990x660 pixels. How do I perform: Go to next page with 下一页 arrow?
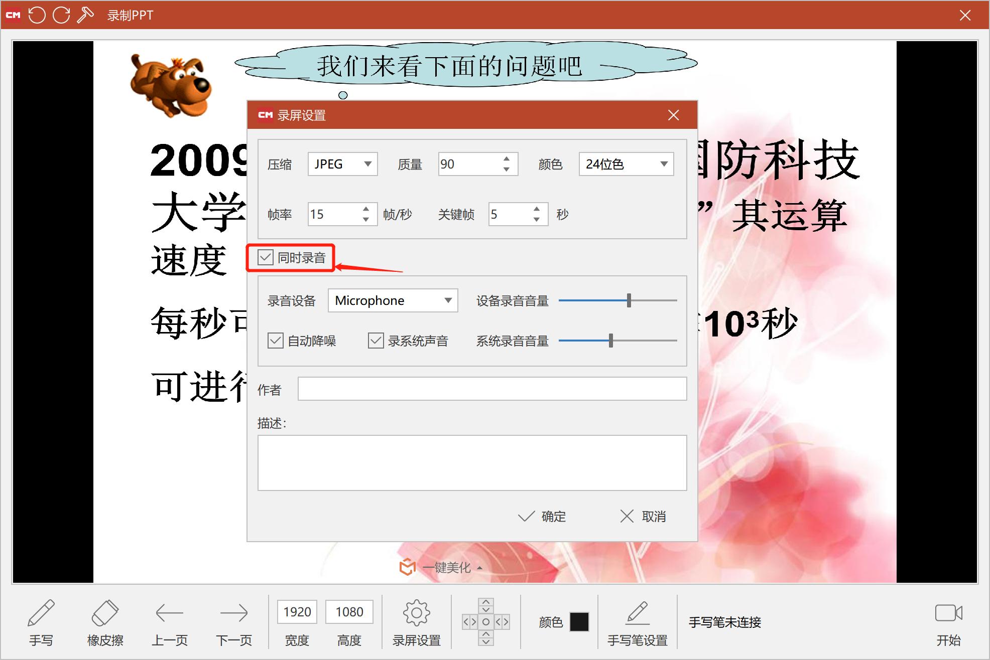coord(234,622)
